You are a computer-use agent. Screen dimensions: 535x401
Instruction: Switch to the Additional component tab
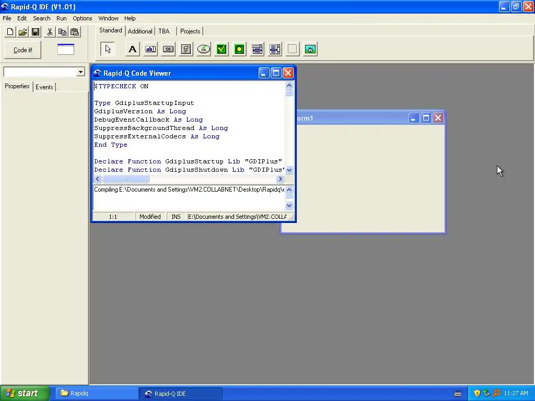tap(140, 31)
